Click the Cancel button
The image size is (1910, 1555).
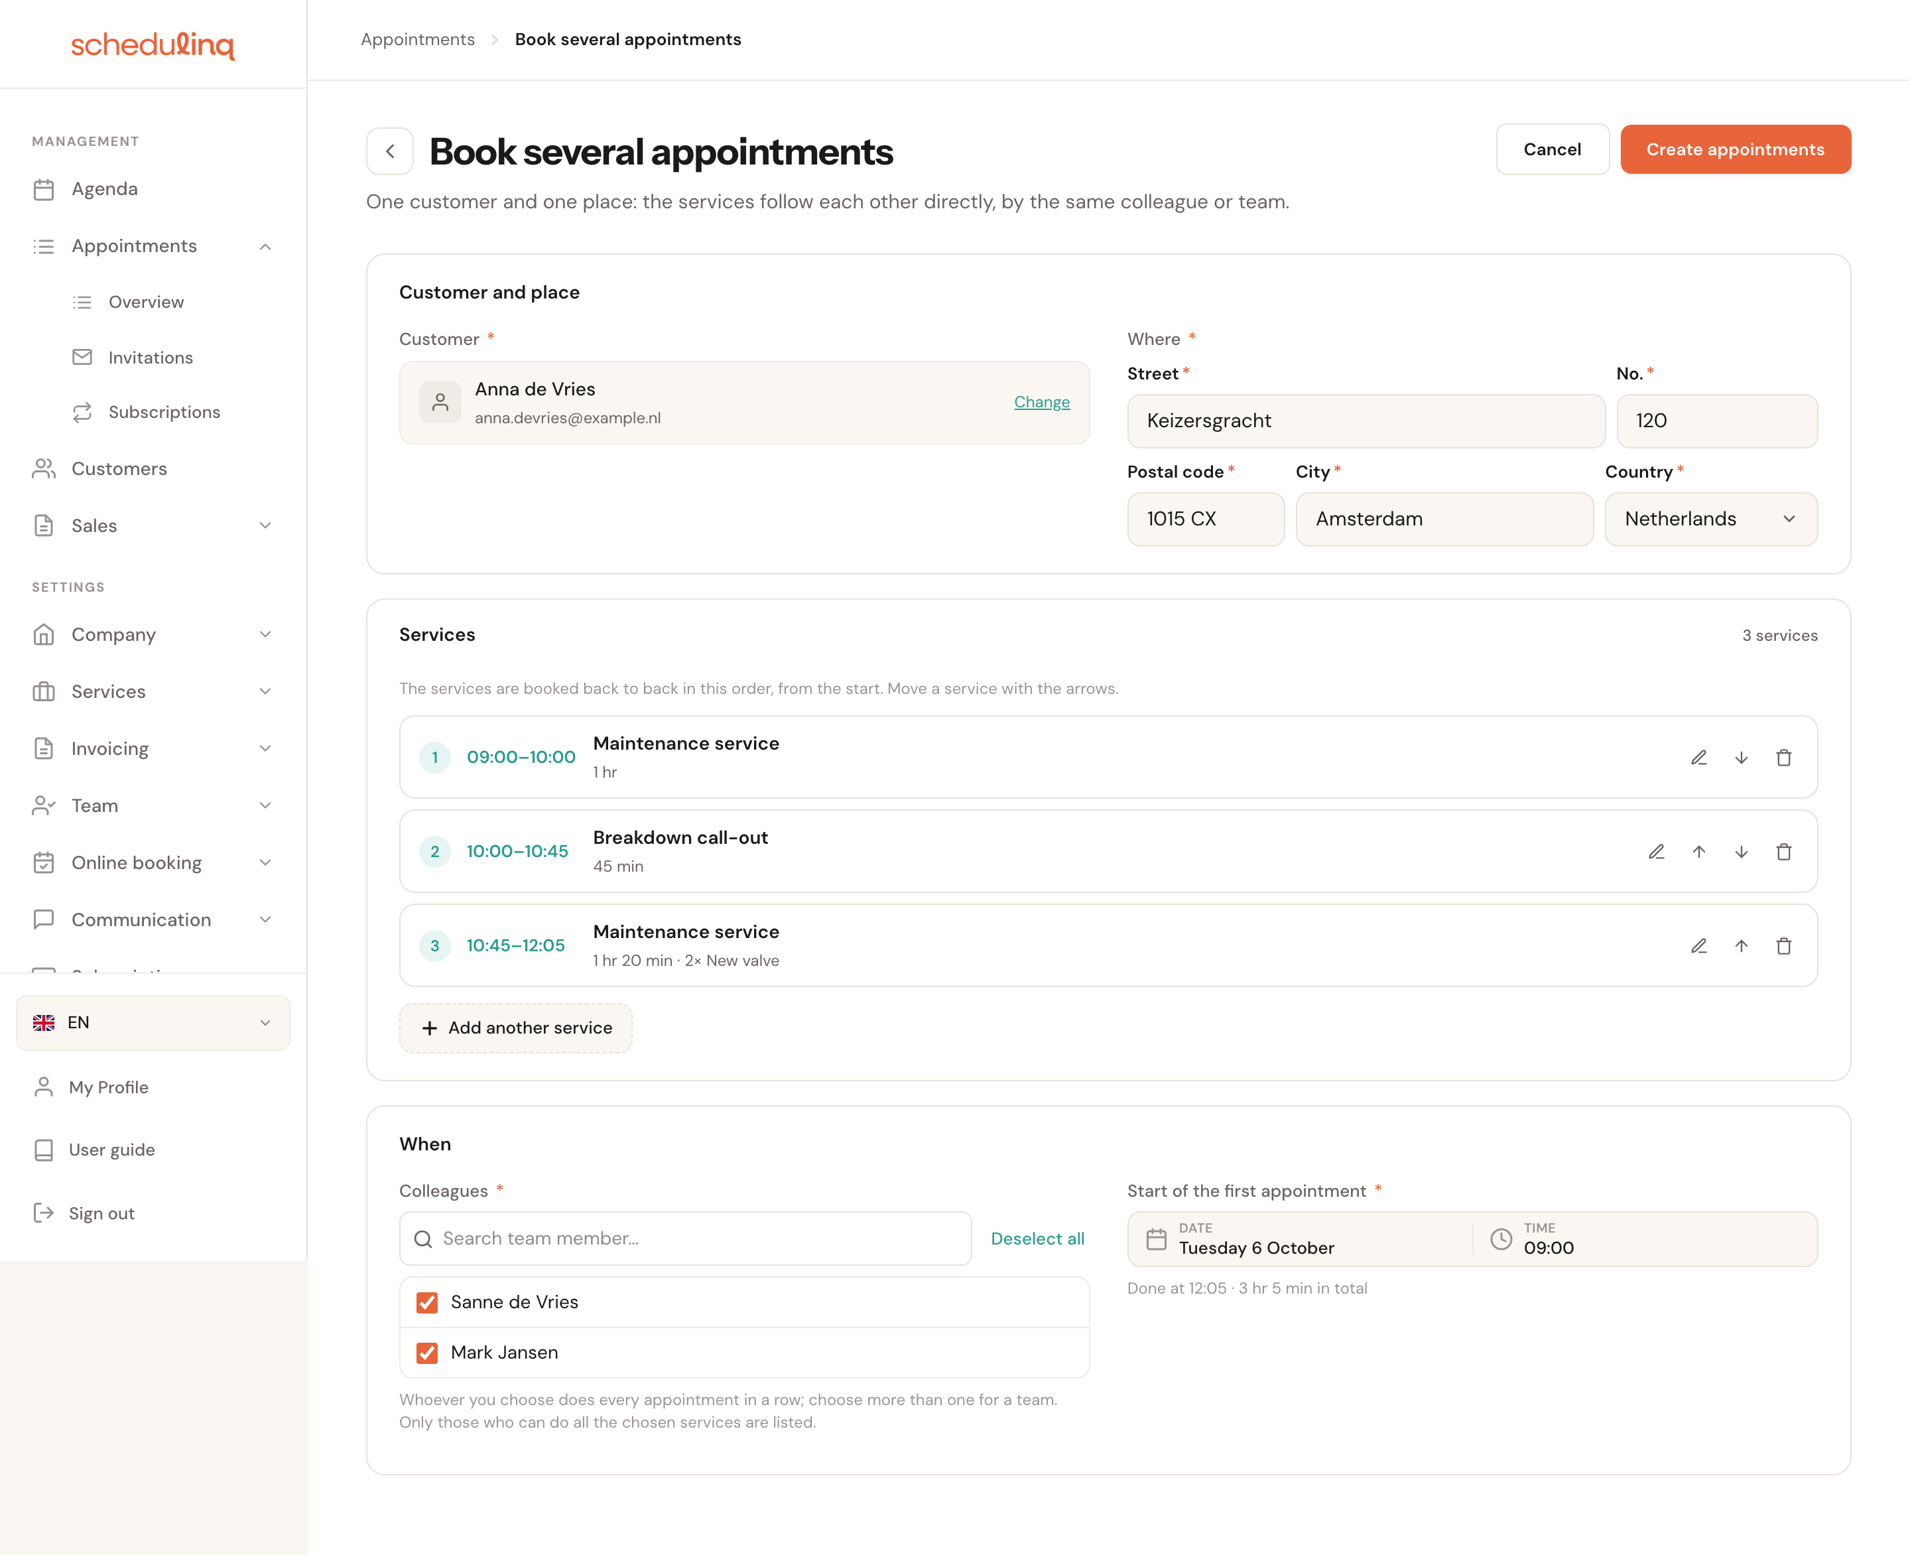click(1552, 149)
